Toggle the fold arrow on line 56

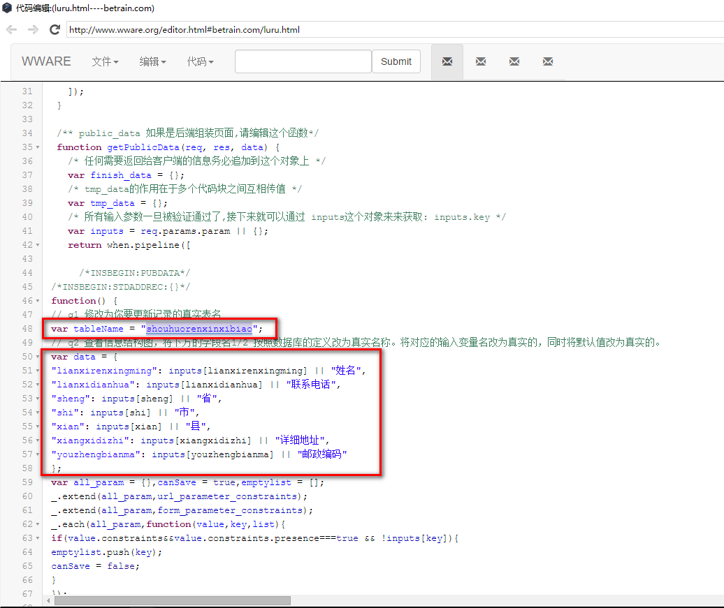tap(38, 440)
